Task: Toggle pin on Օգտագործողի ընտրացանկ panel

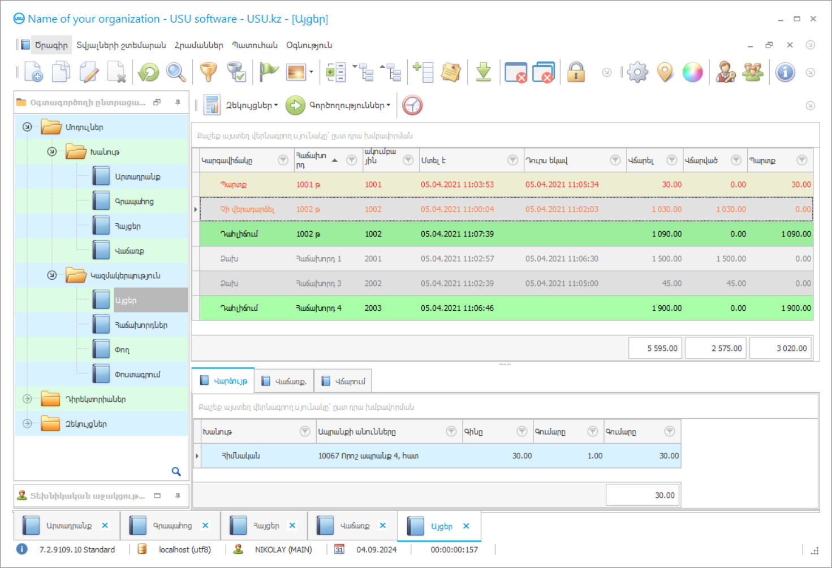Action: click(x=178, y=102)
